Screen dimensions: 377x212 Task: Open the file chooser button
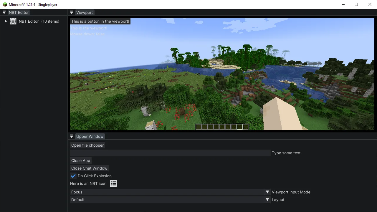(87, 145)
